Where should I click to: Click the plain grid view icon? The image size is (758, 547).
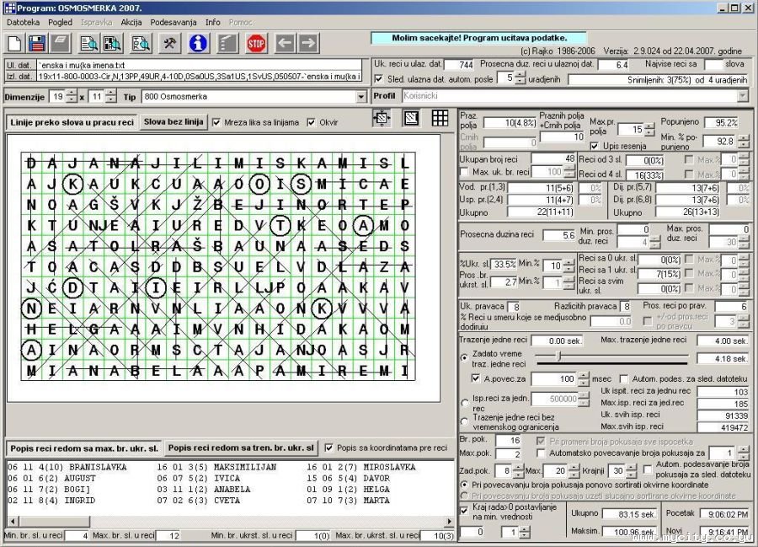[440, 119]
